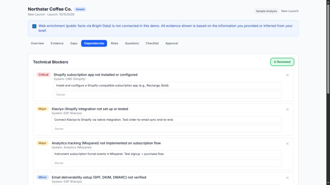This screenshot has height=185, width=330.
Task: Go to the Risks tab
Action: click(x=115, y=43)
